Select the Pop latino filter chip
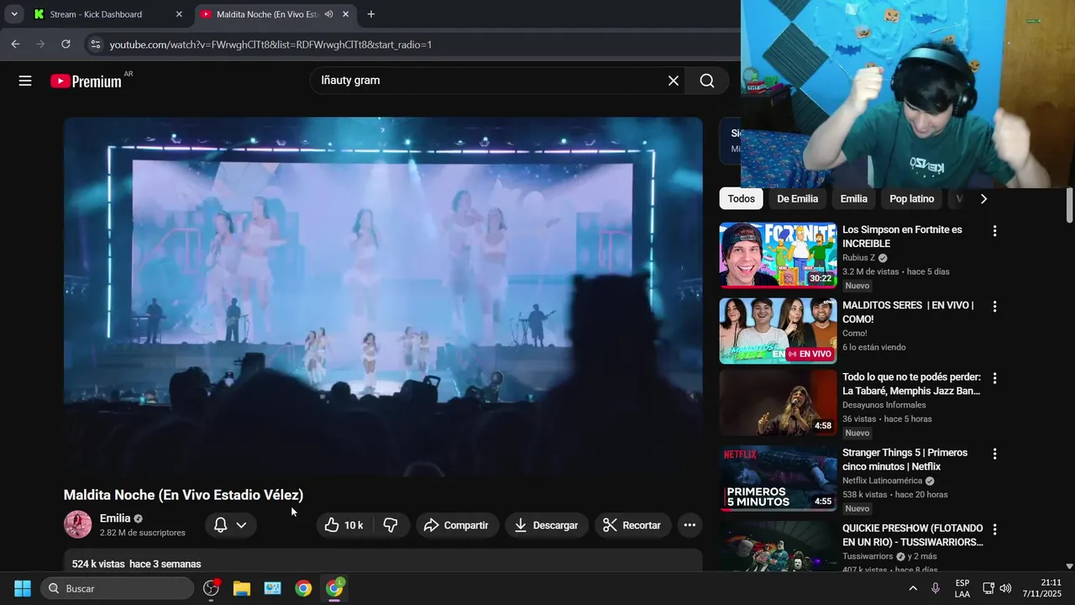Image resolution: width=1075 pixels, height=605 pixels. 911,199
